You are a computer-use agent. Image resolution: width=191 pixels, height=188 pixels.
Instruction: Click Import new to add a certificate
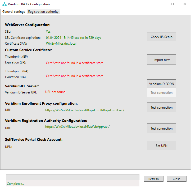[161, 60]
